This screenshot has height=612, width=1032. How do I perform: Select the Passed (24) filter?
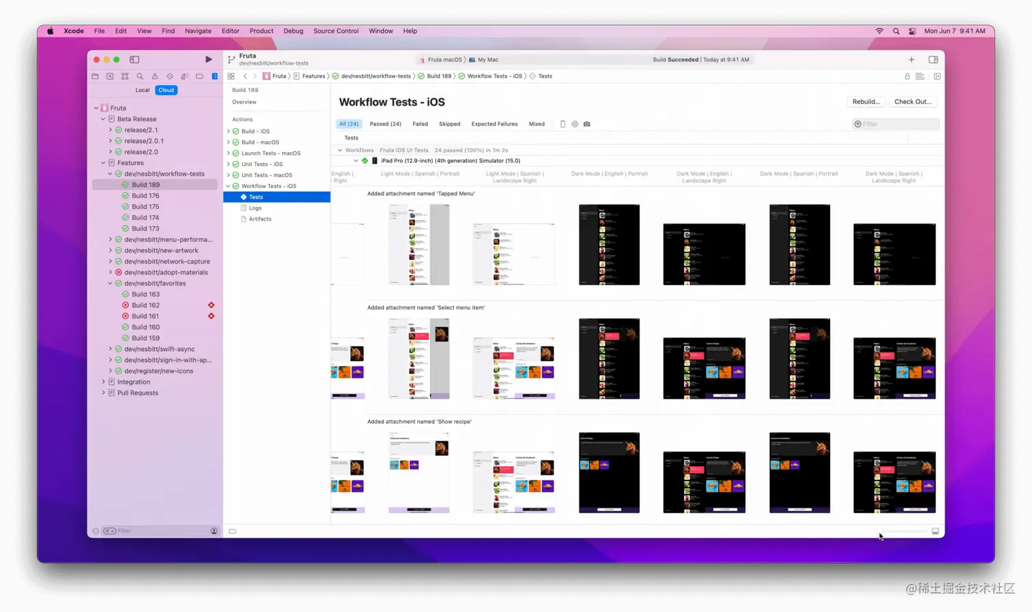point(386,124)
